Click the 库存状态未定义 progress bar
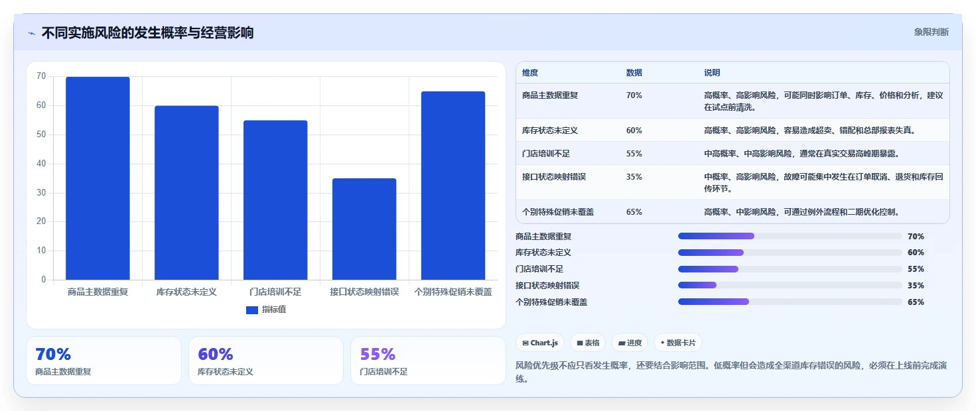This screenshot has height=411, width=976. (x=790, y=253)
